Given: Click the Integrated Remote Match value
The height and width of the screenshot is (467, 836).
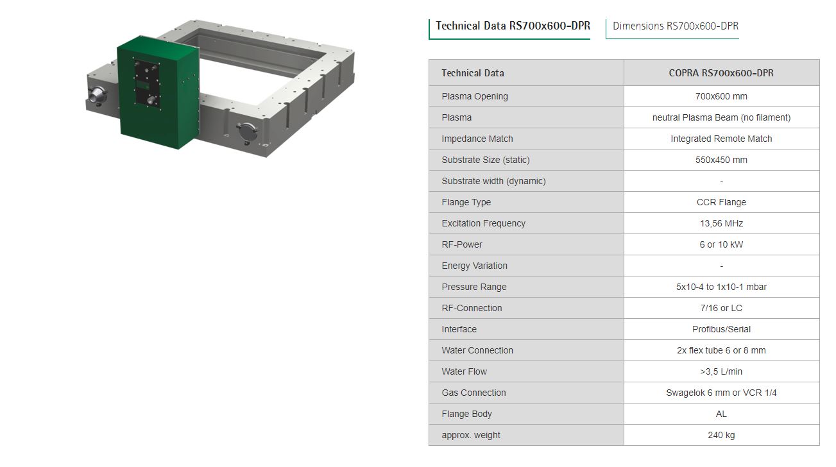Looking at the screenshot, I should point(721,139).
